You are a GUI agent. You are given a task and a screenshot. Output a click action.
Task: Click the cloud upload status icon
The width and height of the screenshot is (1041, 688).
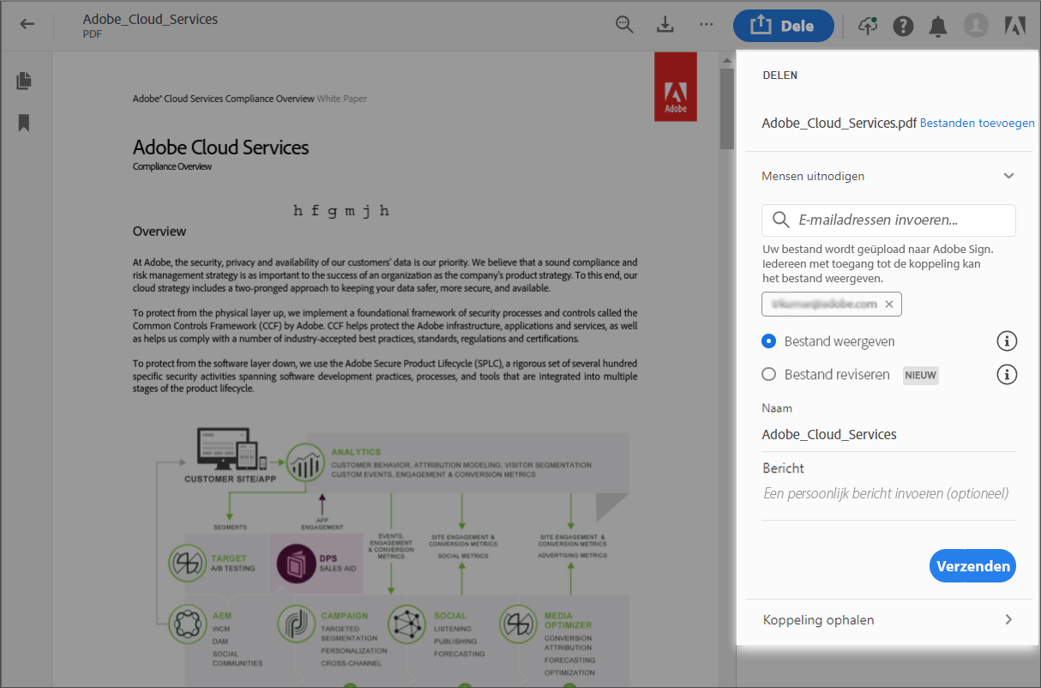coord(868,26)
